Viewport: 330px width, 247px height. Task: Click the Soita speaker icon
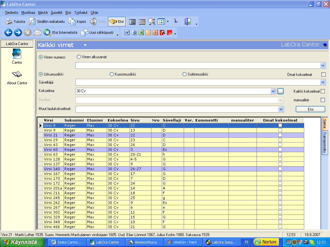coord(93,22)
